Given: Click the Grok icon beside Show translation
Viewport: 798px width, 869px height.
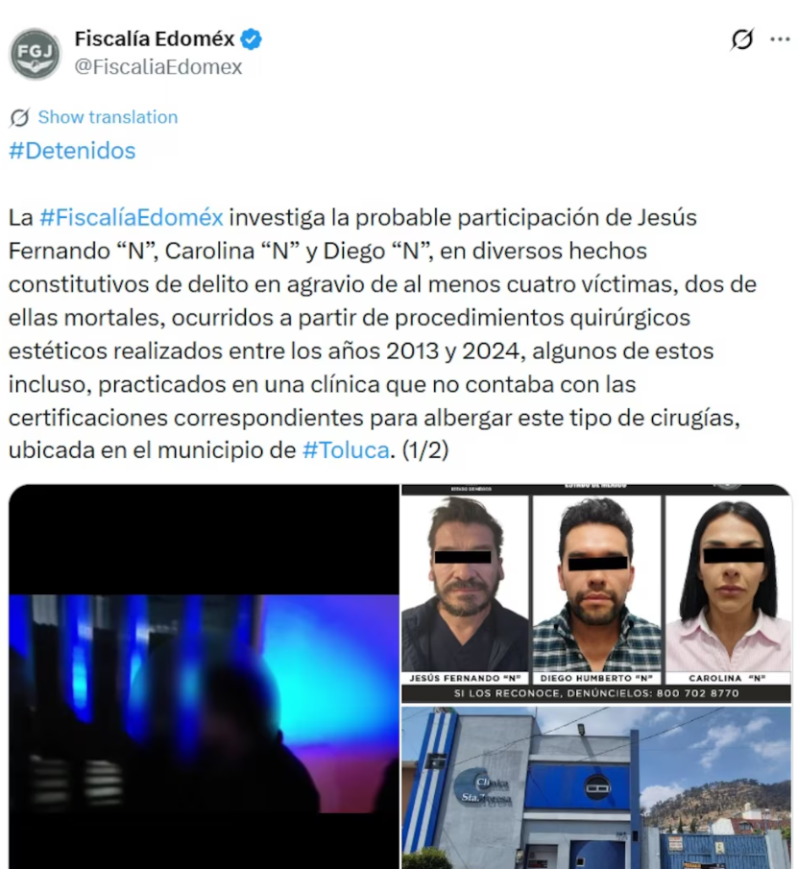Looking at the screenshot, I should pyautogui.click(x=19, y=117).
